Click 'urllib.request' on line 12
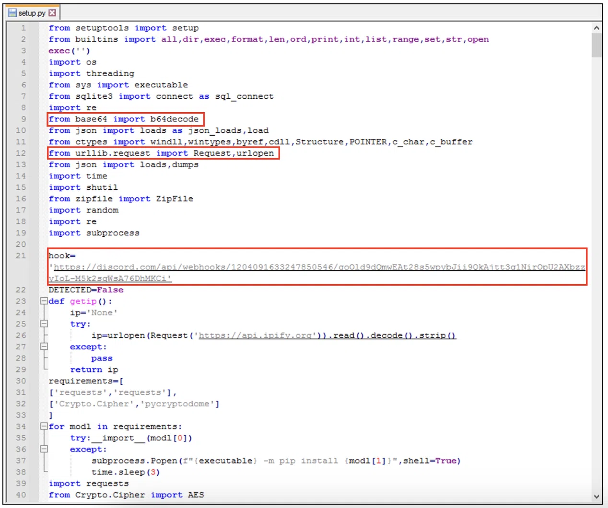The image size is (608, 508). [113, 153]
